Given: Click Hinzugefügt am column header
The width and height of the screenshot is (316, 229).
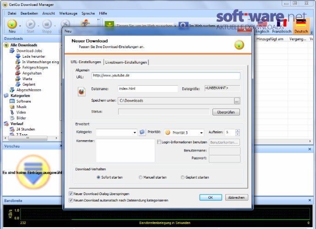Looking at the screenshot, I should [270, 39].
